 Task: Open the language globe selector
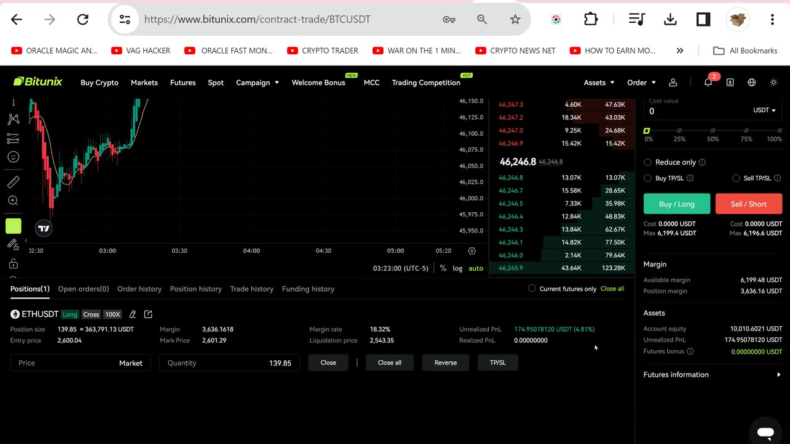coord(752,82)
